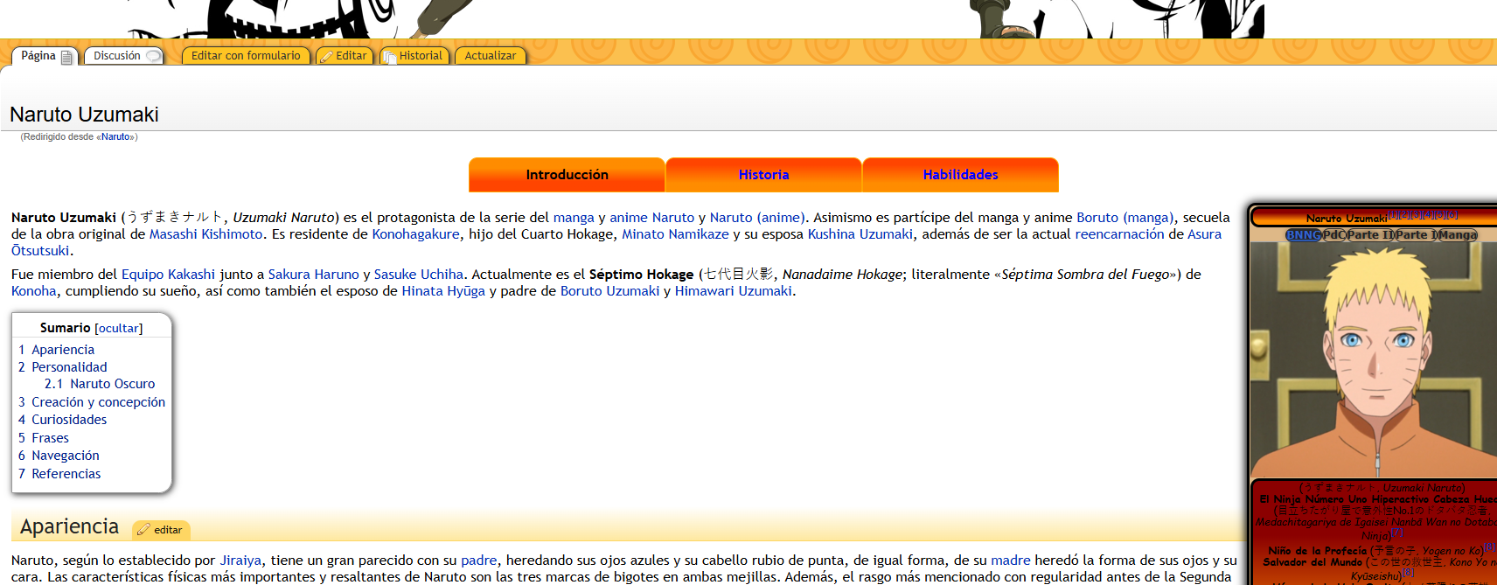Visit the Konohagakure link
Screen dimensions: 1497x585
416,234
